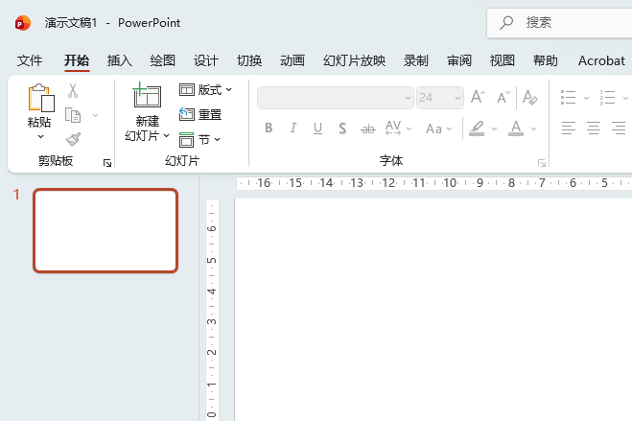The height and width of the screenshot is (421, 632).
Task: Switch to the 设计 tab
Action: [x=206, y=60]
